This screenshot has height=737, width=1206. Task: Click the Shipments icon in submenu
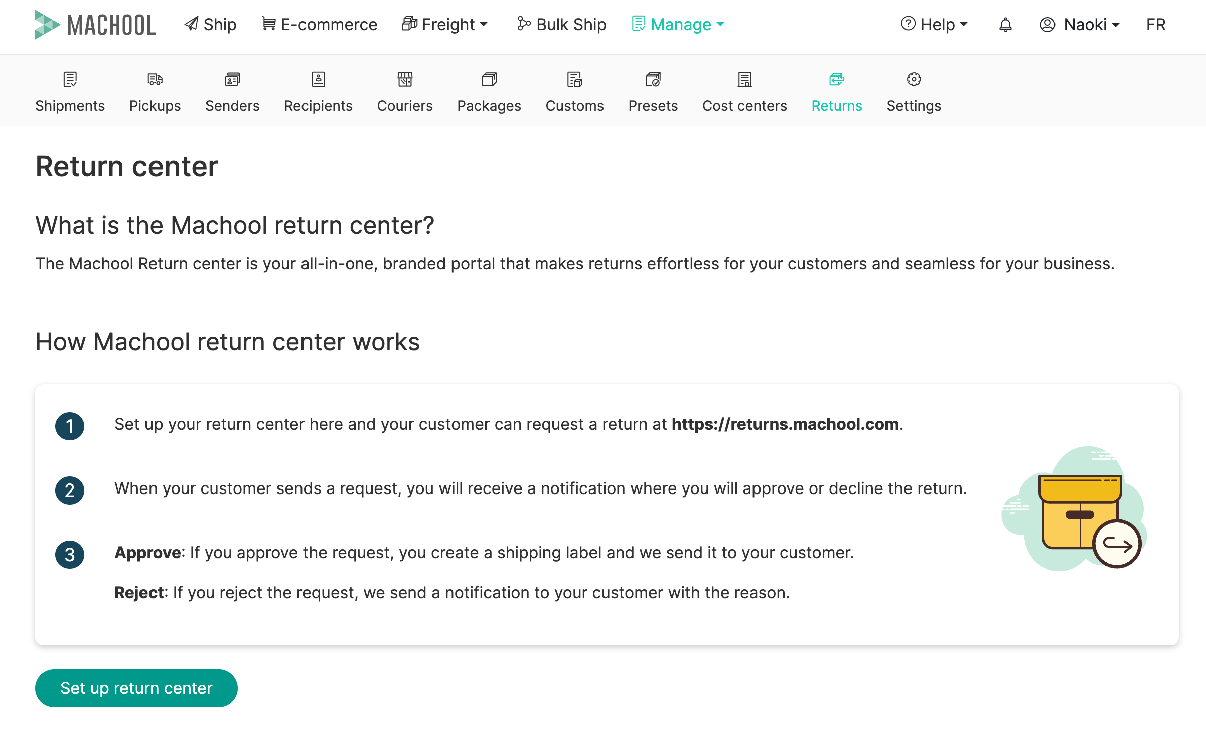(x=70, y=79)
